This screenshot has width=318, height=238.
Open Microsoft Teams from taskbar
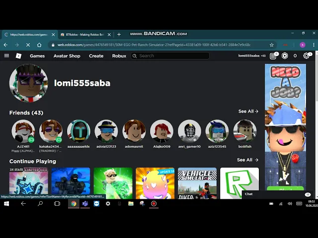tap(85, 204)
